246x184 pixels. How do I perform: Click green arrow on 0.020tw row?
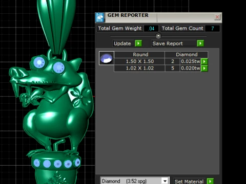(204, 68)
